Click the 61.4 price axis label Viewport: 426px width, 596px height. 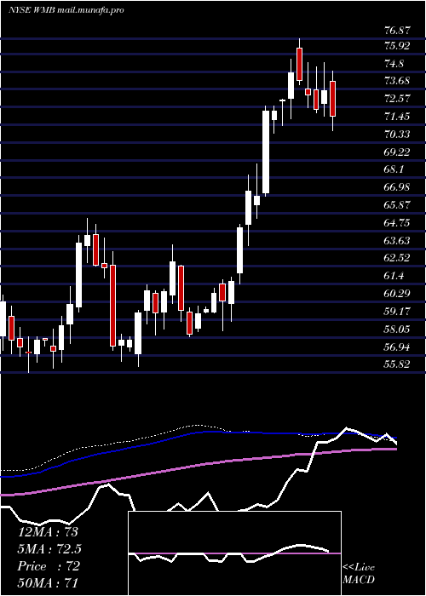pos(394,276)
